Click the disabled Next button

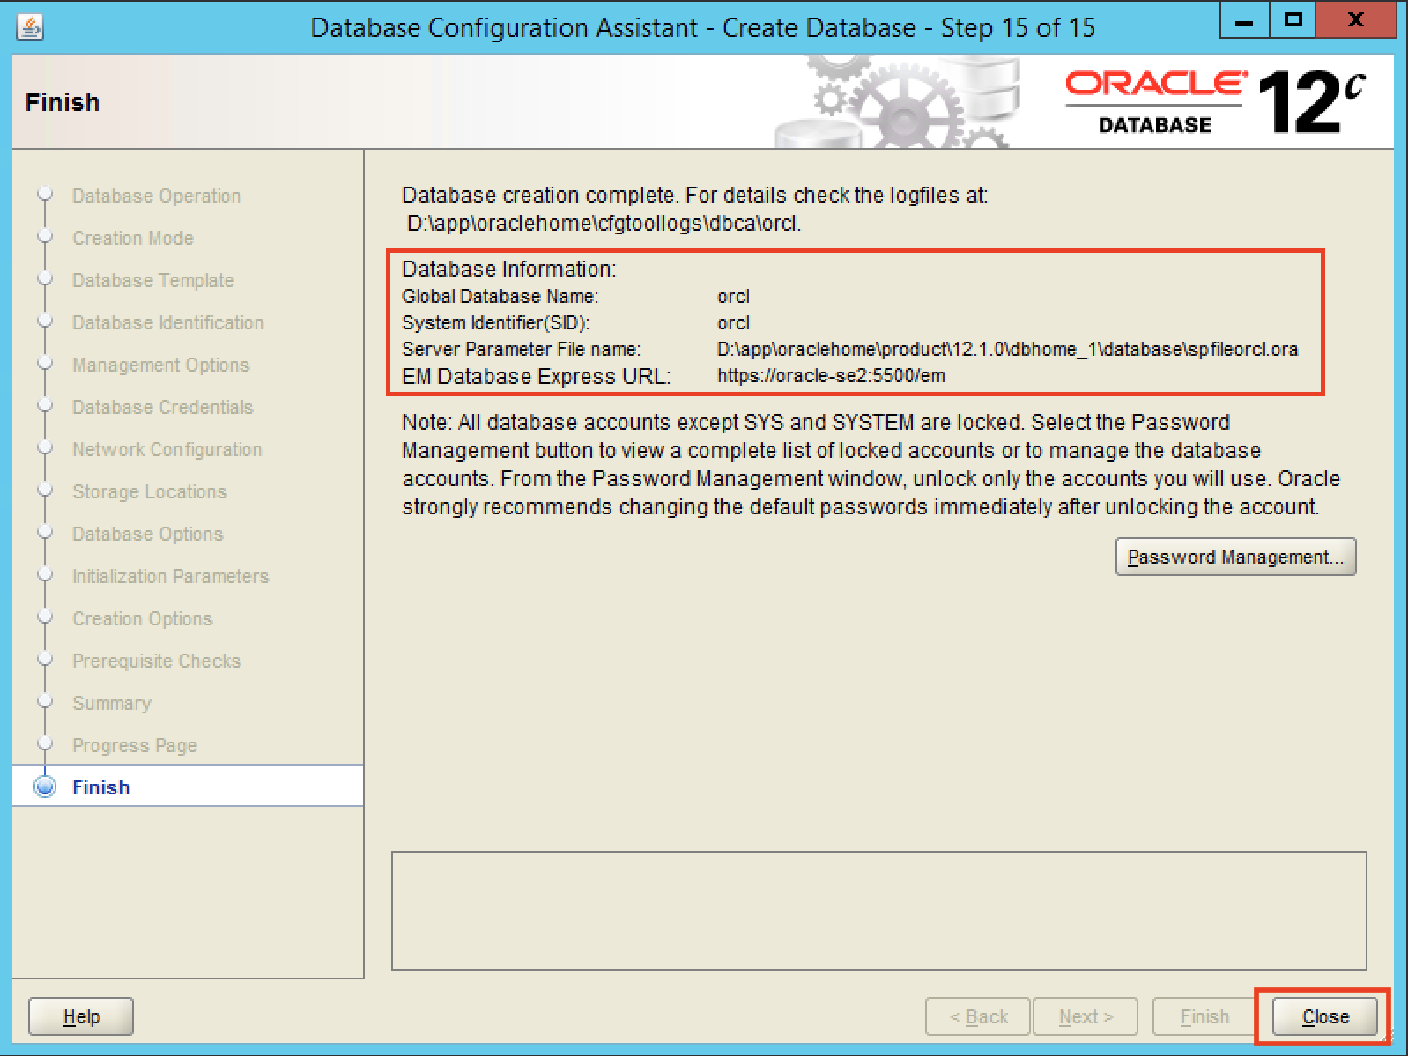[1086, 1016]
